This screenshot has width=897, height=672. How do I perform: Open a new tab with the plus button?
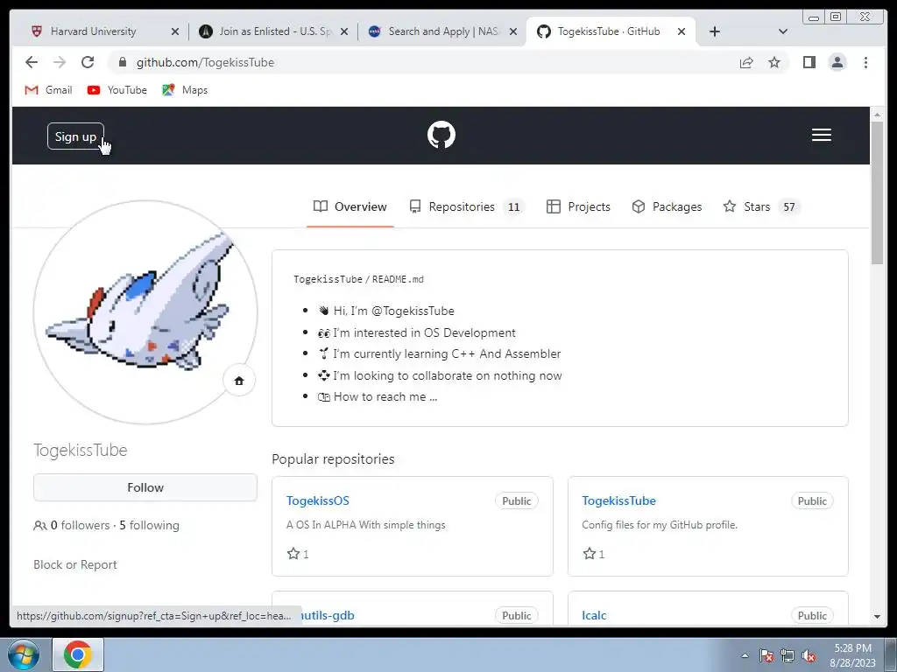715,31
